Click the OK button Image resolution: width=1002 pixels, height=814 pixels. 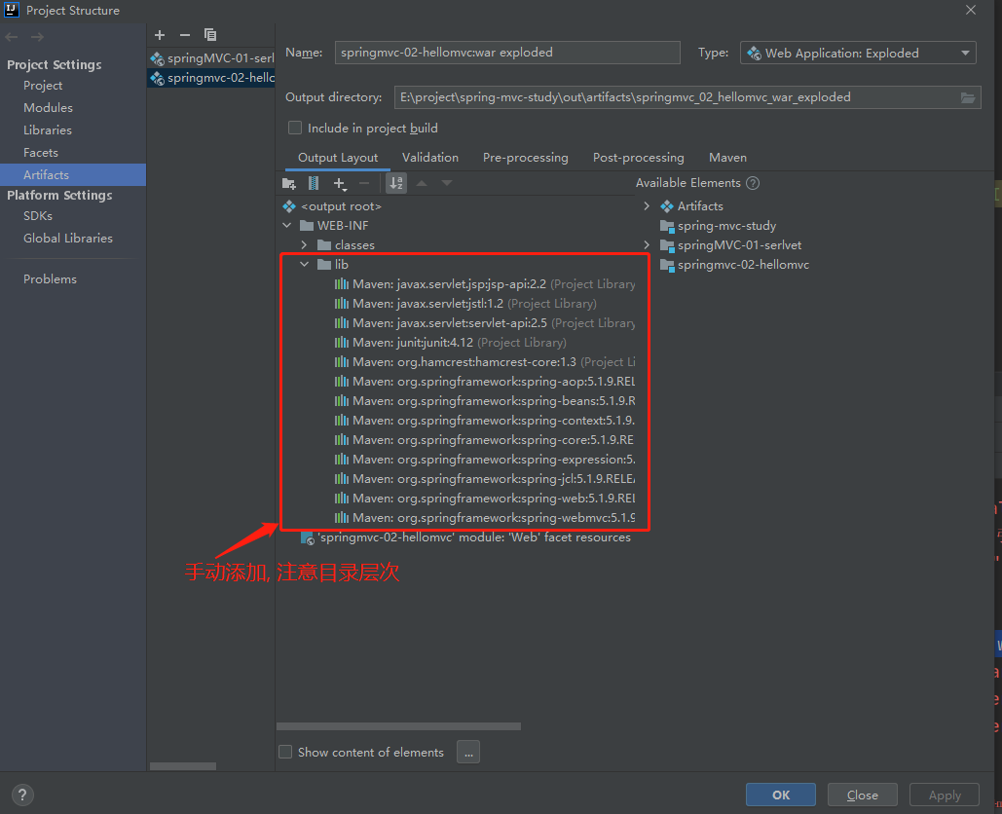tap(780, 795)
